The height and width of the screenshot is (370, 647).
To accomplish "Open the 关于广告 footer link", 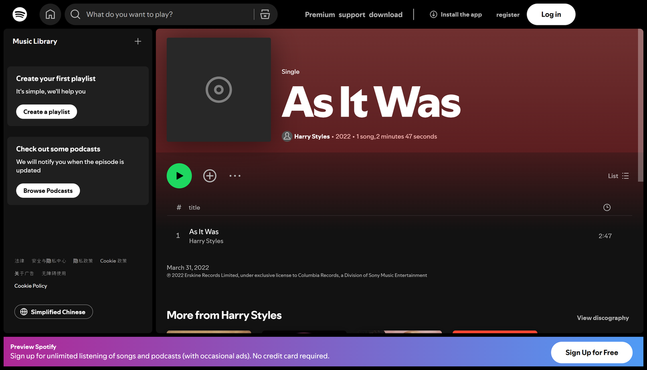I will point(24,274).
